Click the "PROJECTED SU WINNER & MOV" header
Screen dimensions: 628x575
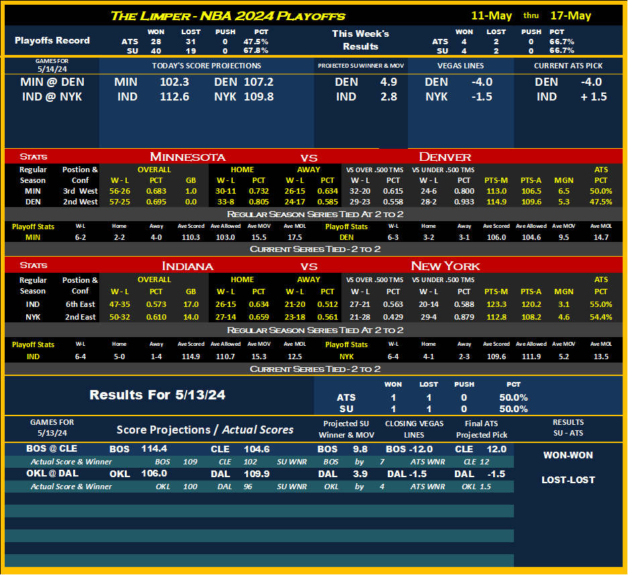(361, 66)
